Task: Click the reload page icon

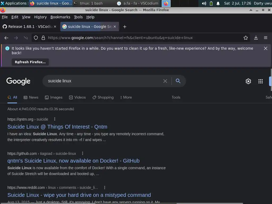Action: pos(26,38)
